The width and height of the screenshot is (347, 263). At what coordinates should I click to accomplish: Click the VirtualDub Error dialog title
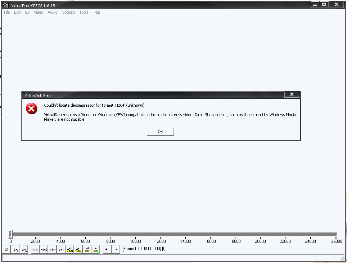pos(38,96)
